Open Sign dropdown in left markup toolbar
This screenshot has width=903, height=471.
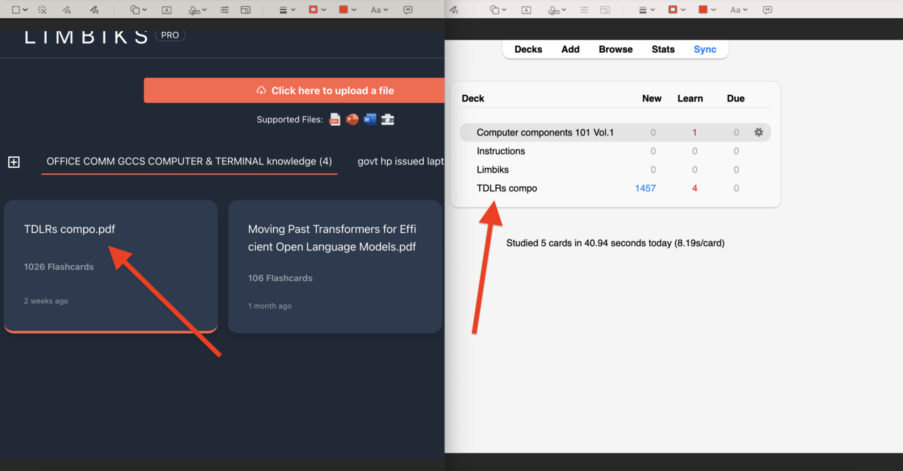pos(198,10)
